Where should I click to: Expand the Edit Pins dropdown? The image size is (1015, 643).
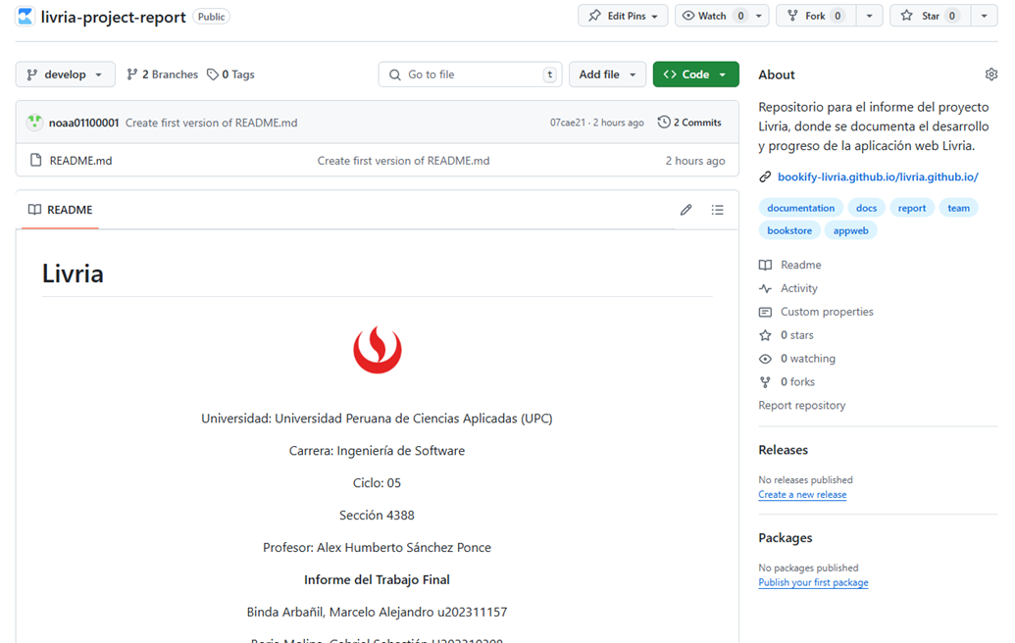pos(624,16)
